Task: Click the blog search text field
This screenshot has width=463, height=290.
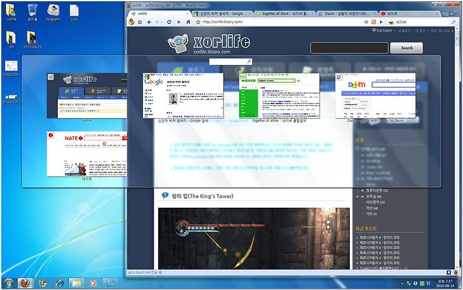Action: (349, 48)
